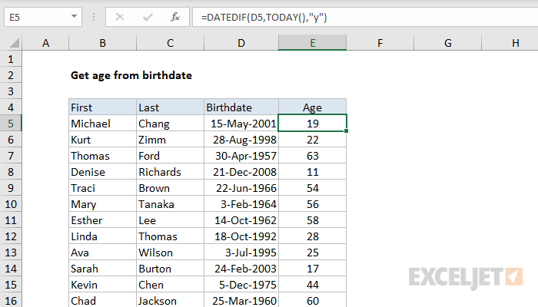
Task: Select column B header
Action: coord(102,43)
